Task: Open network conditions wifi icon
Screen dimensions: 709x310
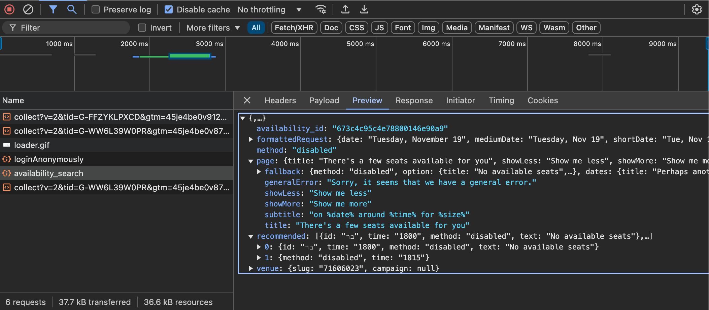Action: (320, 9)
